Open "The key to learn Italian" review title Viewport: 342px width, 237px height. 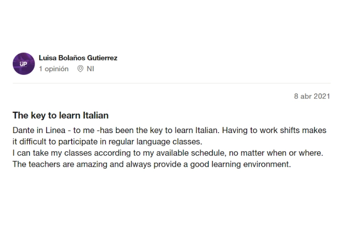tap(61, 115)
